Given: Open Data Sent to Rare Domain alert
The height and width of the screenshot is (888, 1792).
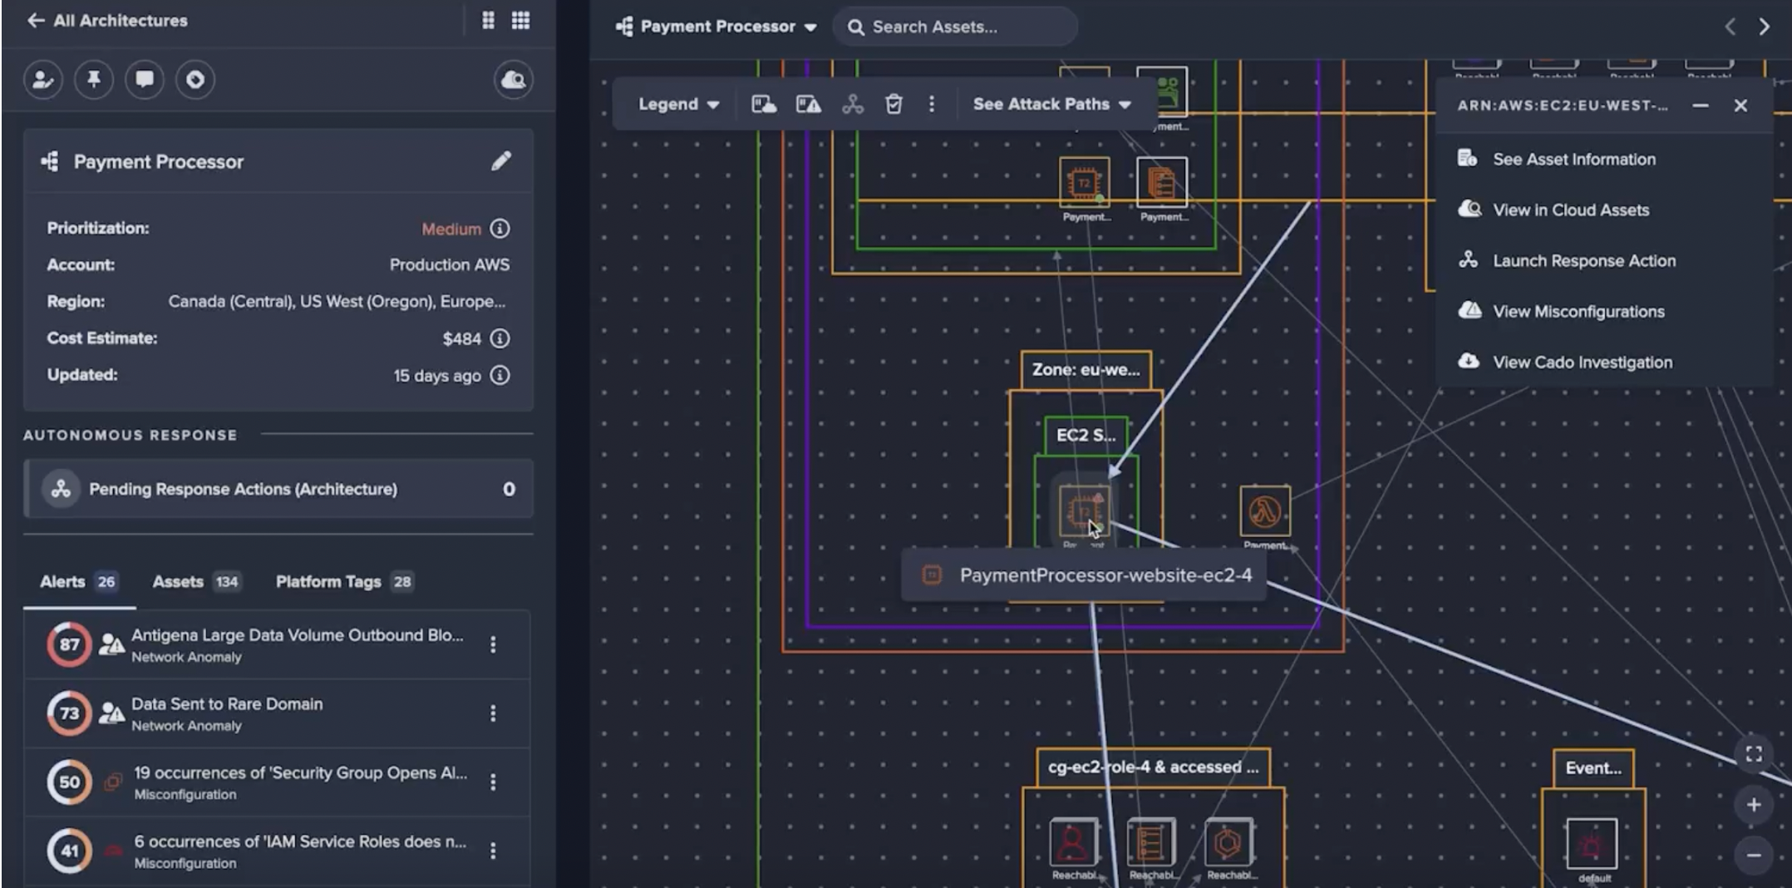Looking at the screenshot, I should (x=277, y=713).
